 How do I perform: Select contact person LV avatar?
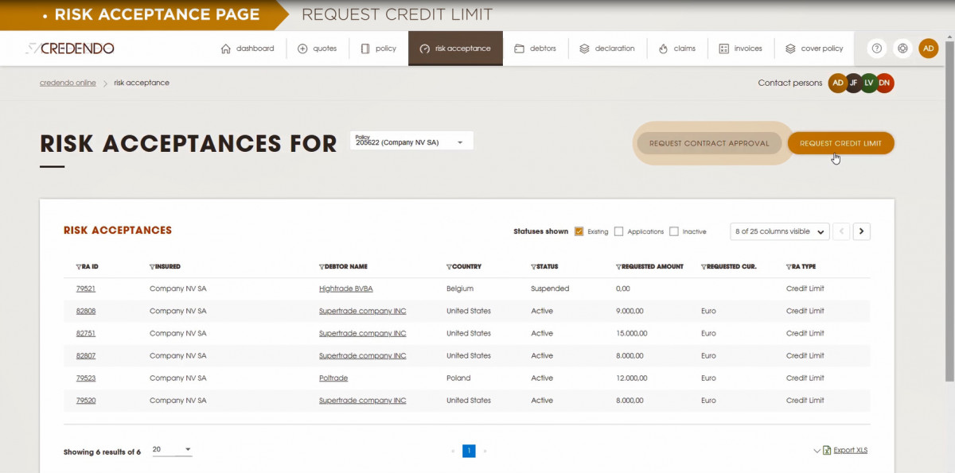[x=869, y=83]
